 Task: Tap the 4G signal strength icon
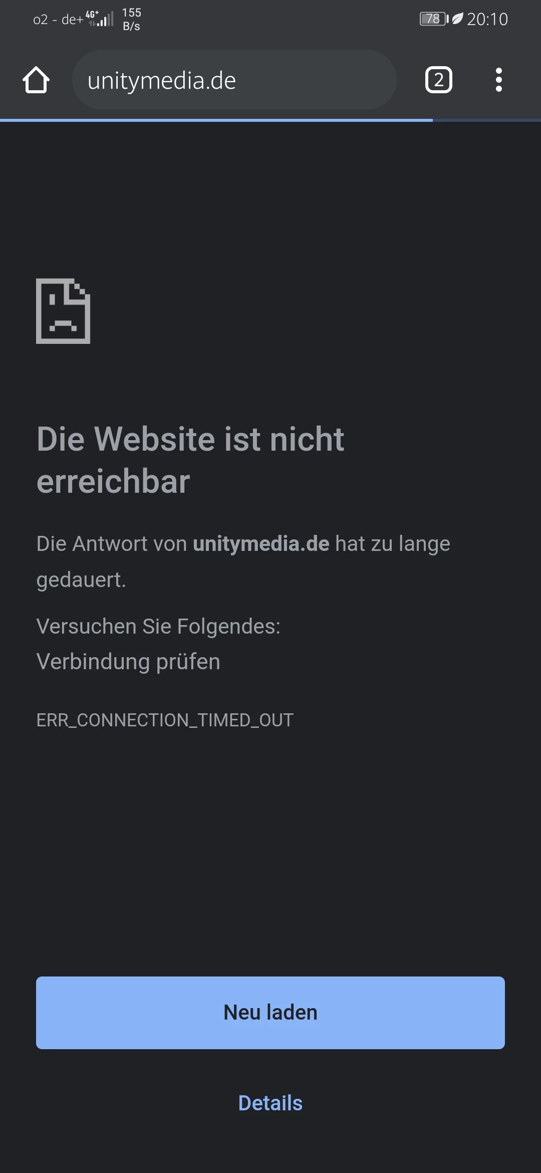click(100, 19)
